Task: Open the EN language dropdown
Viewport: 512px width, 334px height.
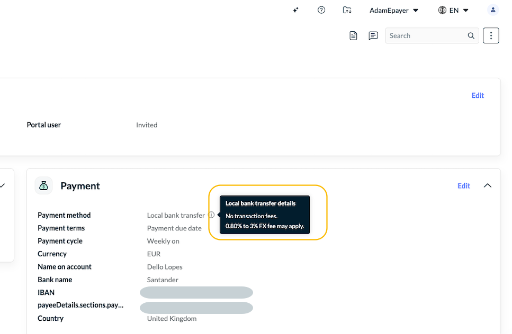Action: [459, 11]
